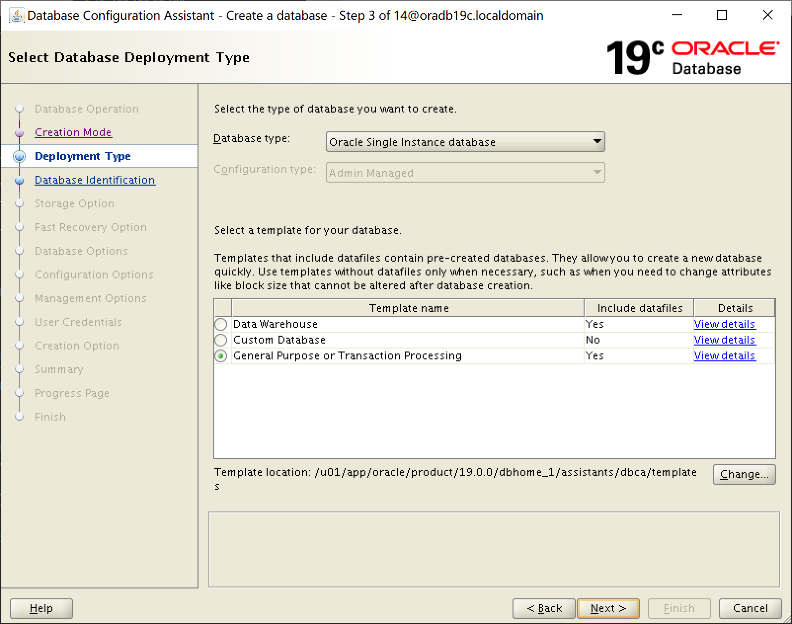792x624 pixels.
Task: Select the Deployment Type step in sidebar
Action: tap(82, 156)
